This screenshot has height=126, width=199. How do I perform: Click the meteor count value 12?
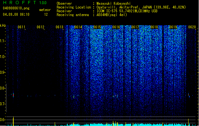click(x=46, y=14)
